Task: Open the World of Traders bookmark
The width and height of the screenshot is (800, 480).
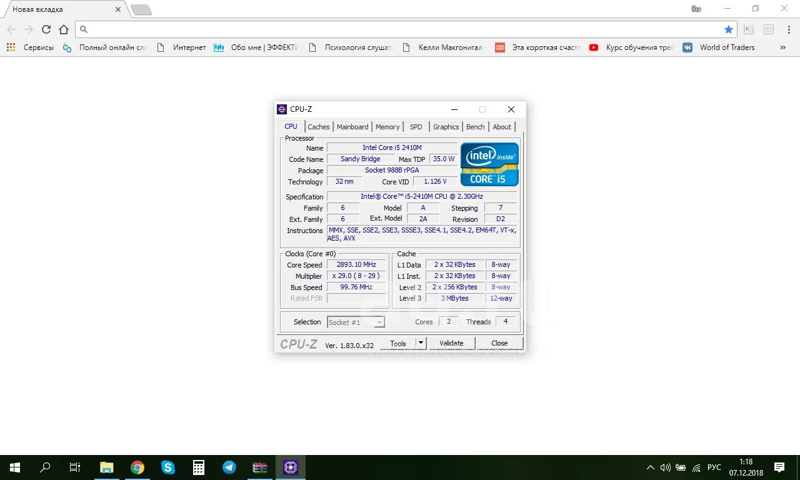Action: pyautogui.click(x=719, y=47)
